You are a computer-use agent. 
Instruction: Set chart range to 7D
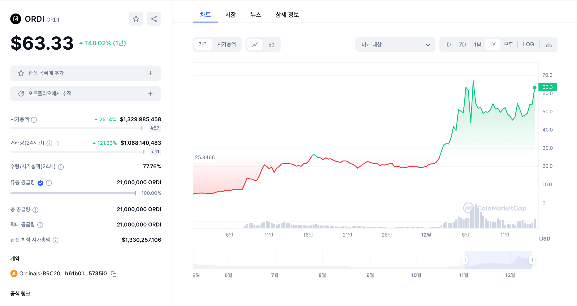(462, 44)
